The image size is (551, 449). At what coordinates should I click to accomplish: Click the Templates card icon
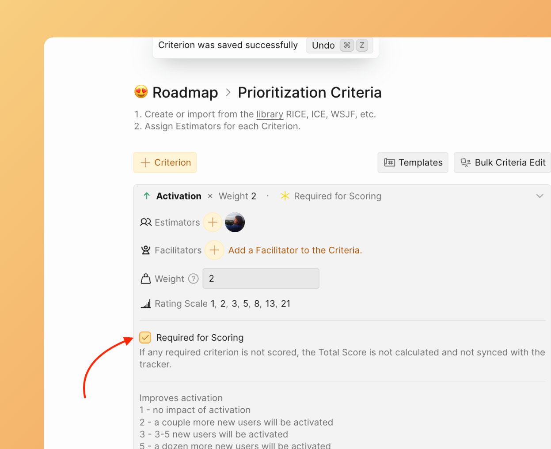(389, 162)
